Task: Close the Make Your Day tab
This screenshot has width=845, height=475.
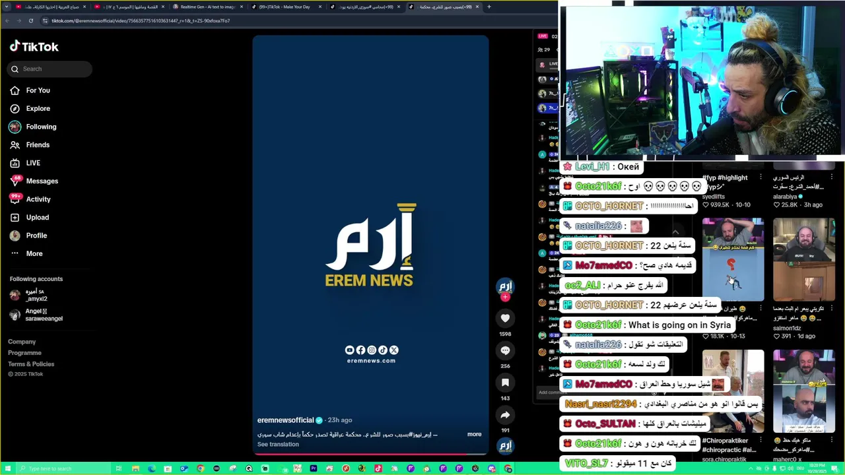Action: click(x=320, y=7)
